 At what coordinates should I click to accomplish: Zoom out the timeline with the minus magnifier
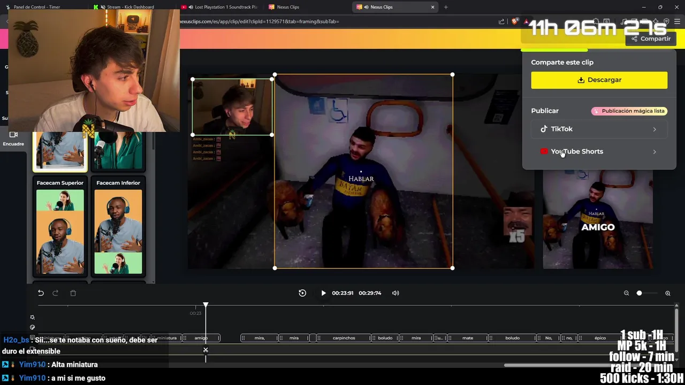tap(626, 293)
